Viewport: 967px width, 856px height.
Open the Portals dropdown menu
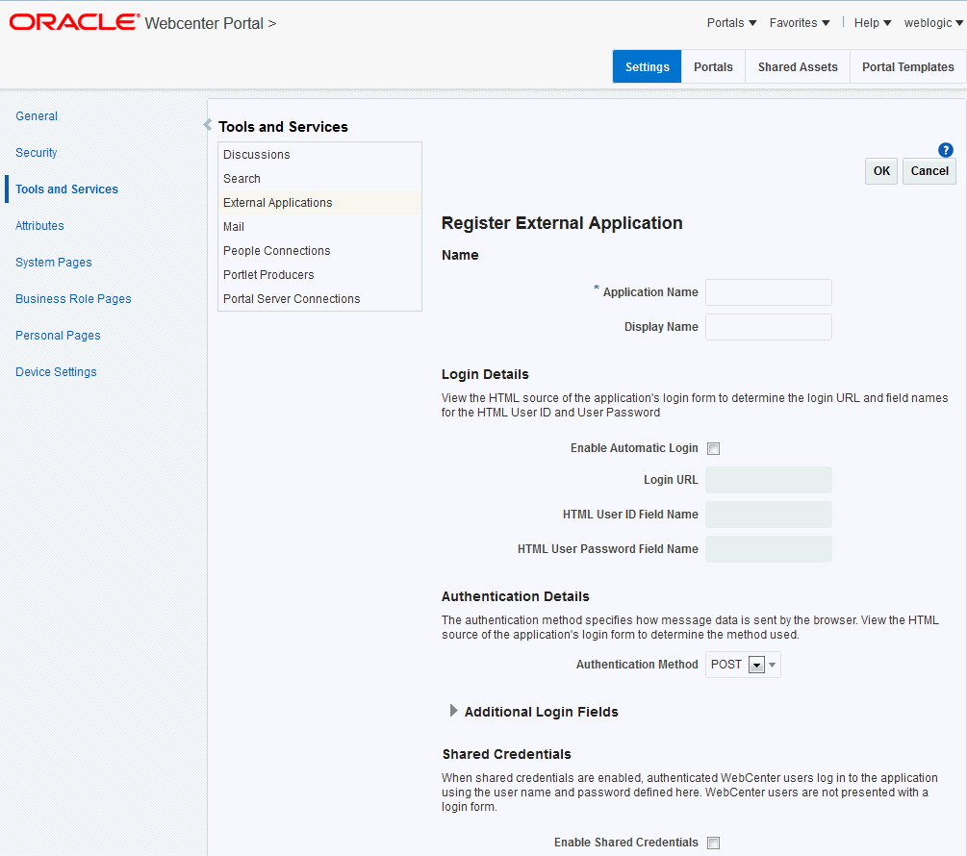[x=731, y=23]
